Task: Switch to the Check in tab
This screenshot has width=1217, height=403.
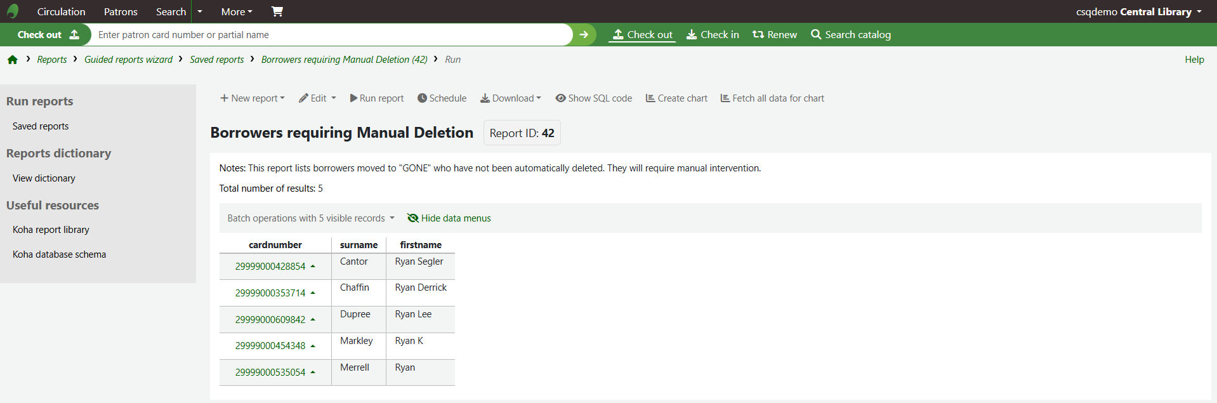Action: click(x=713, y=35)
